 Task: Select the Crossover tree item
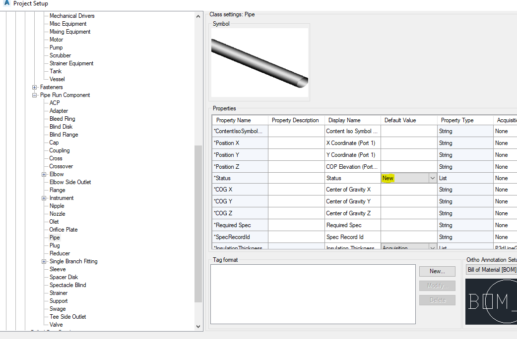(x=61, y=166)
